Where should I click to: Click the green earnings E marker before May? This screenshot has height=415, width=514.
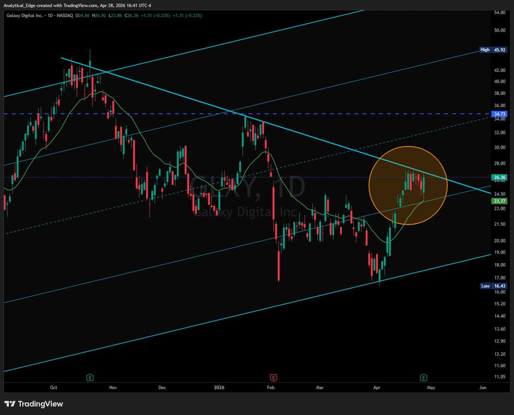click(423, 377)
